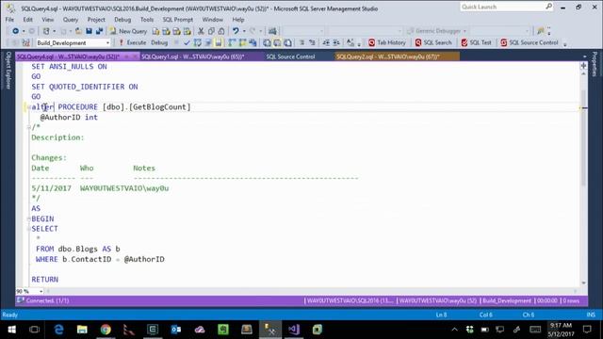
Task: Click the Paste icon
Action: [221, 31]
